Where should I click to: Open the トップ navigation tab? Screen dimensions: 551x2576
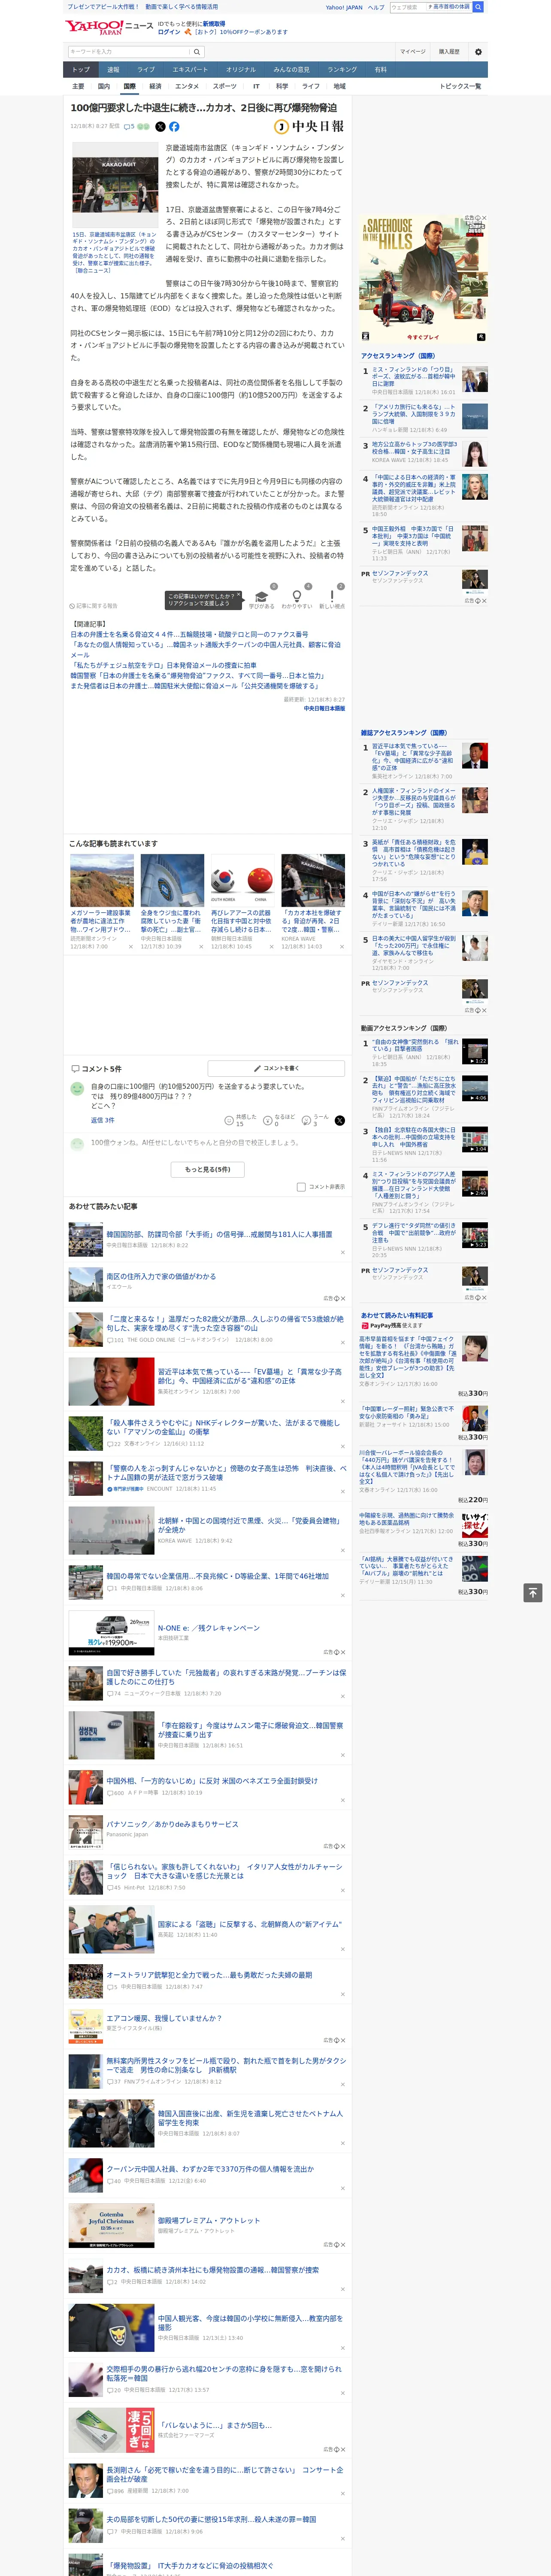pos(81,70)
